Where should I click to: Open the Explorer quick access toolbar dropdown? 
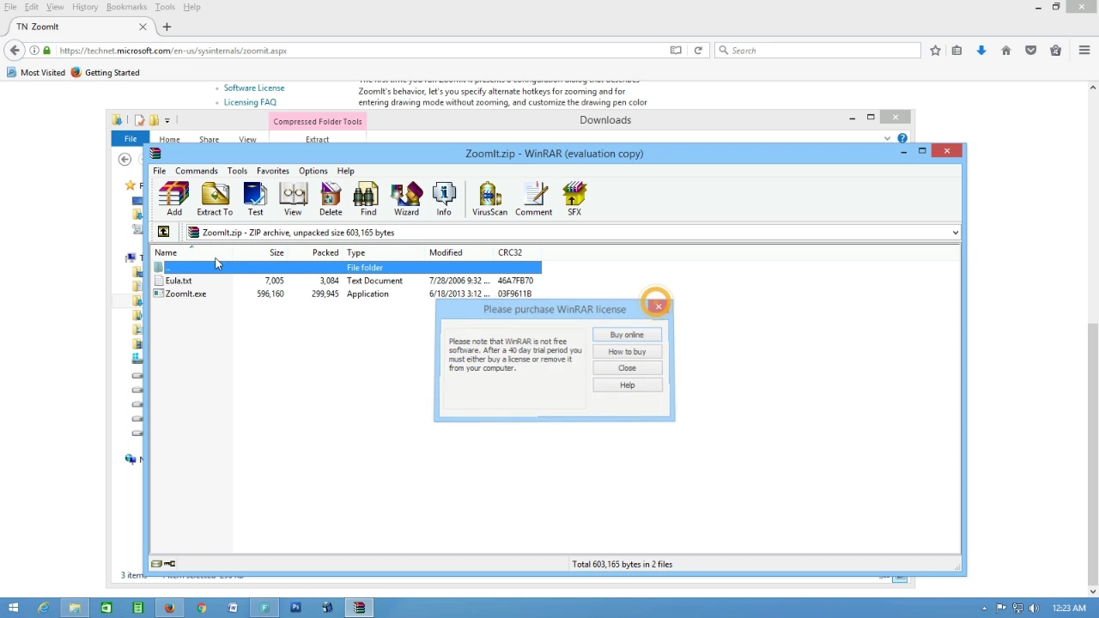pos(167,120)
